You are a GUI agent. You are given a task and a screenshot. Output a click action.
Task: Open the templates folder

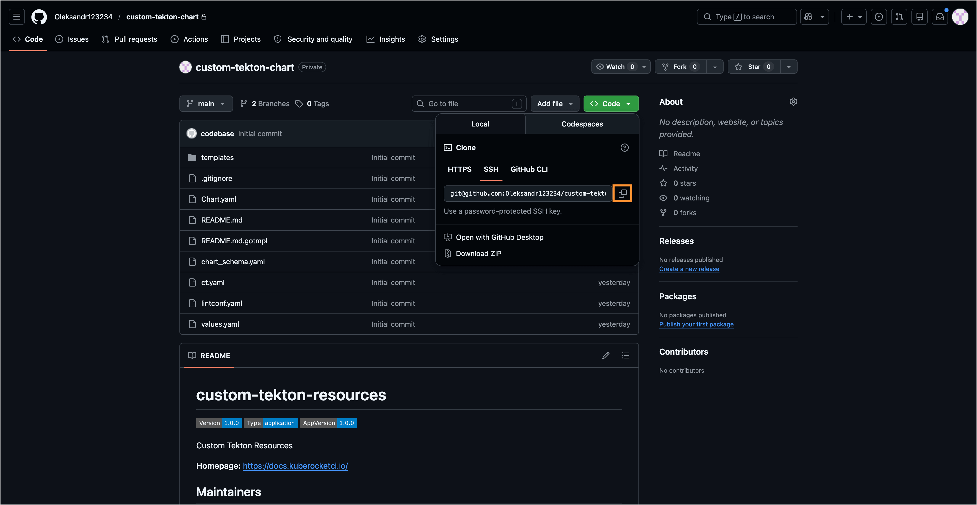point(217,157)
